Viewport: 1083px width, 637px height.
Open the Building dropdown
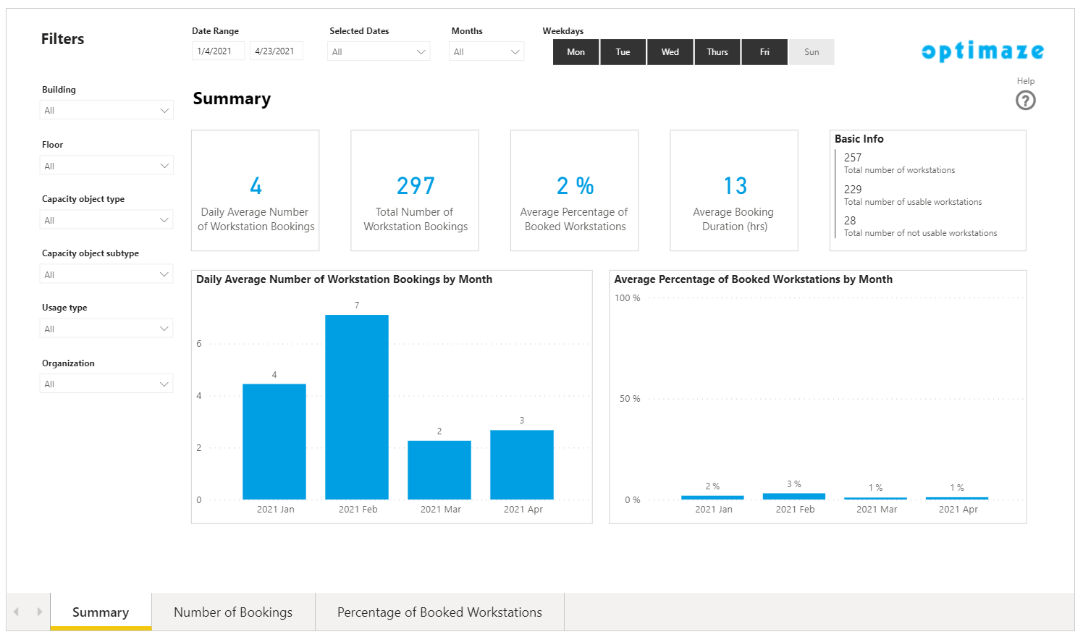click(106, 111)
